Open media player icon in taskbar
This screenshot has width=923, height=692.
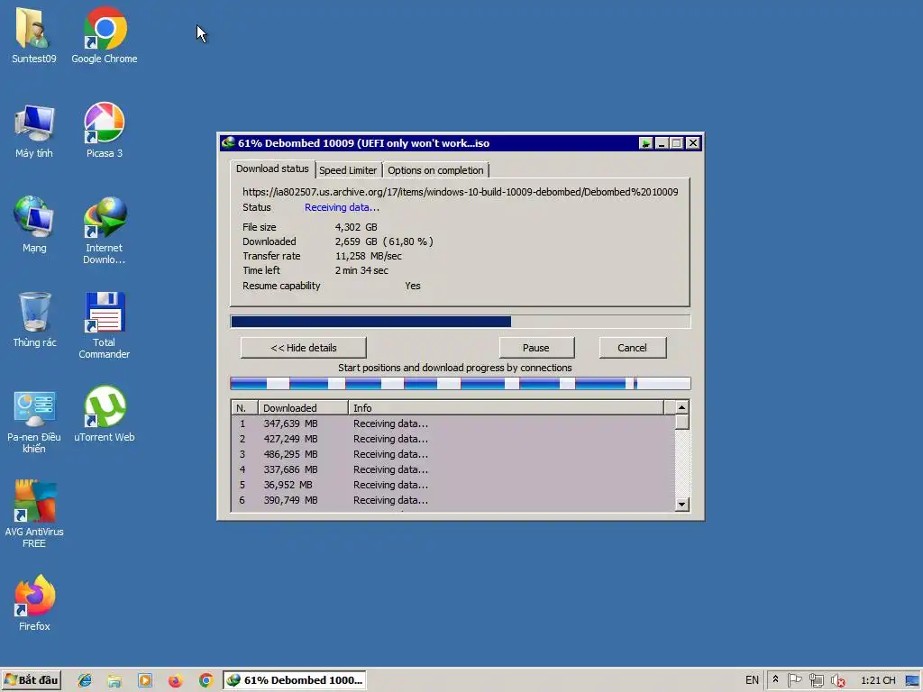145,680
